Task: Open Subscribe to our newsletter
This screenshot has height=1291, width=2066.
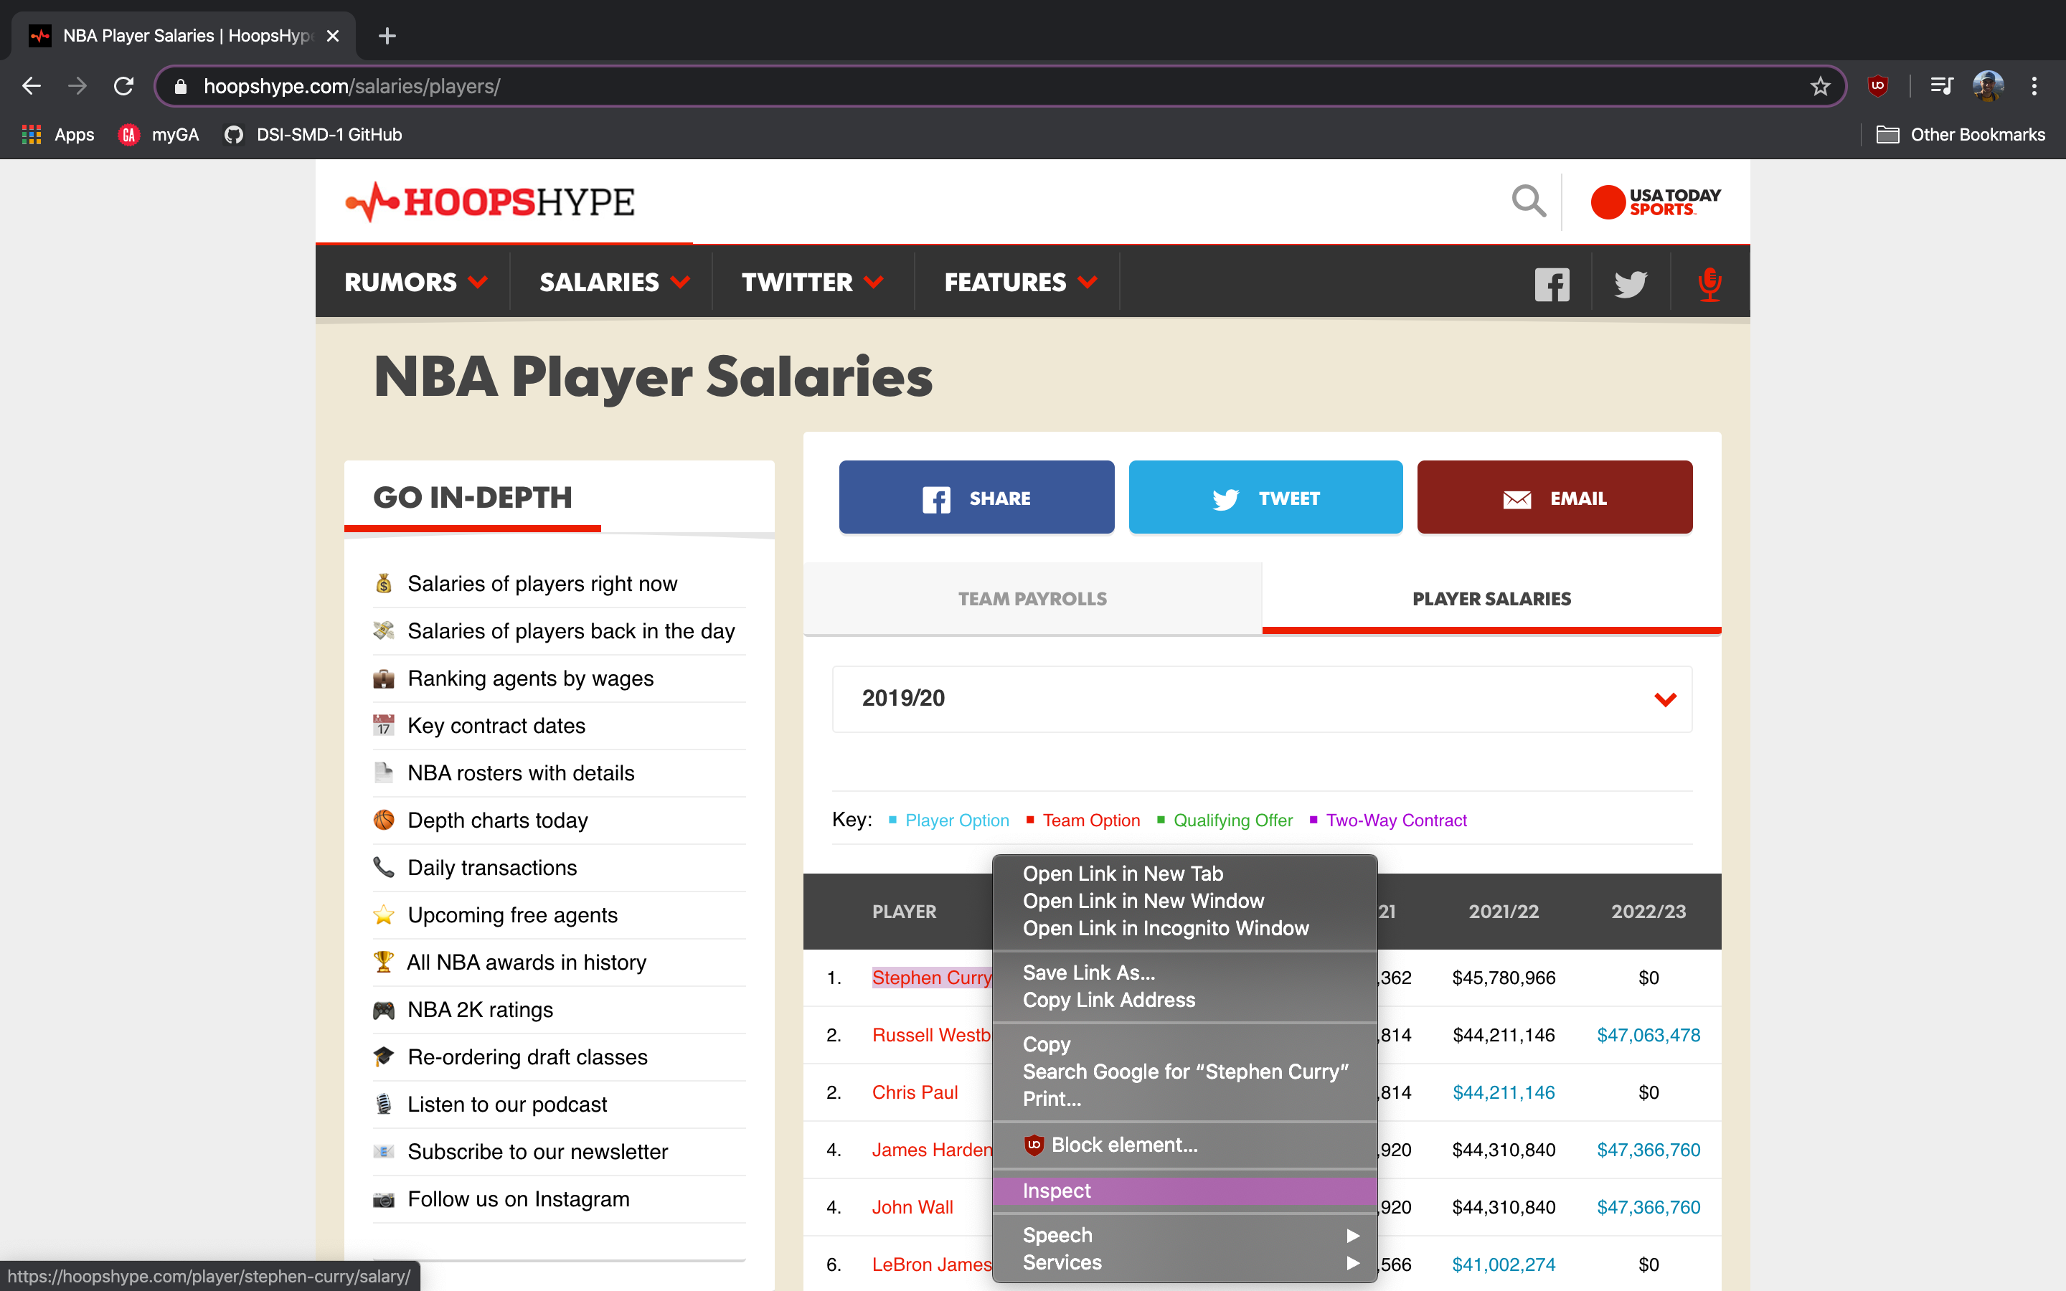Action: coord(537,1153)
